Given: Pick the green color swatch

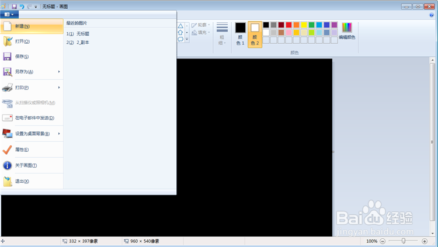Looking at the screenshot, I should pos(311,25).
